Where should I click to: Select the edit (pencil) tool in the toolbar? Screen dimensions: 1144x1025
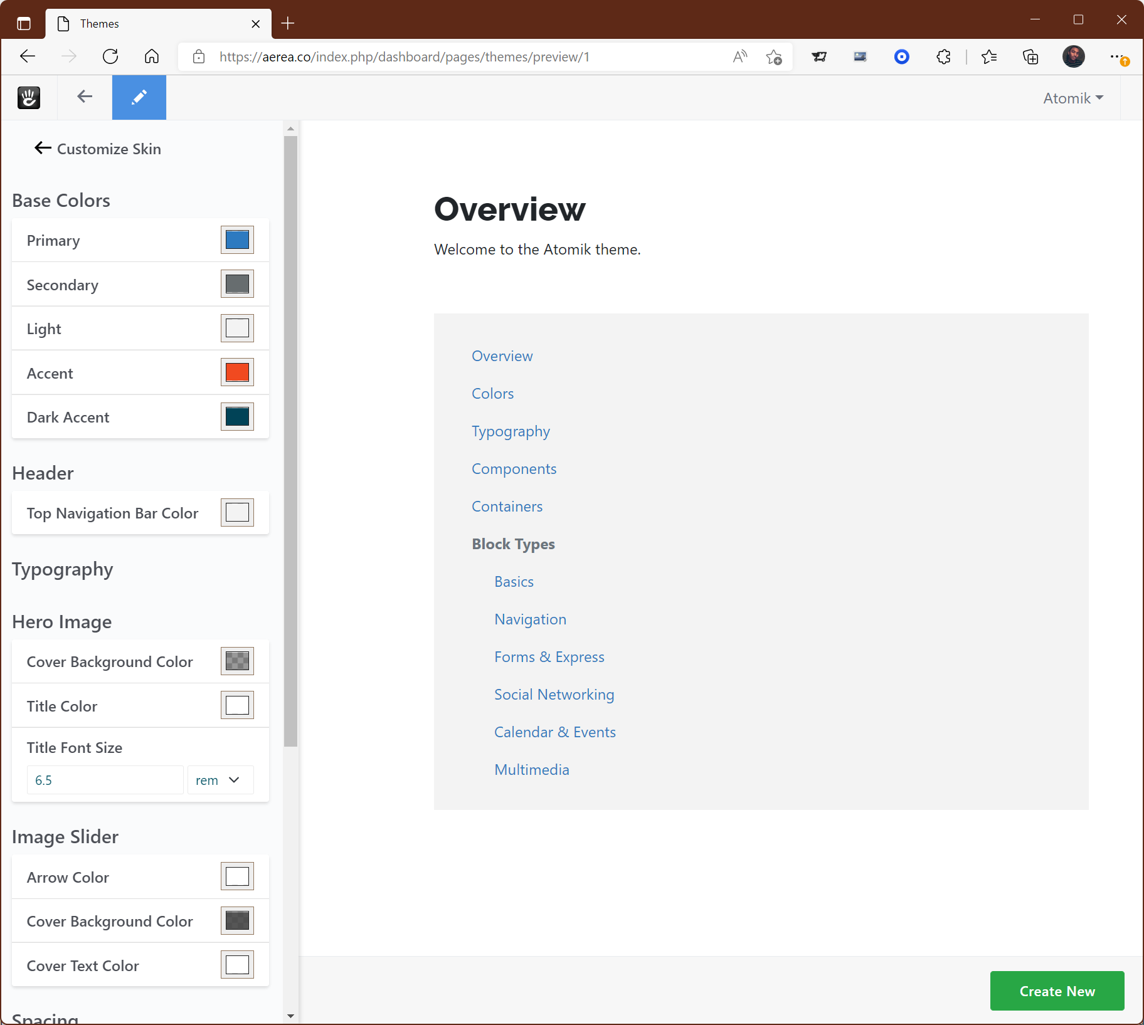point(139,97)
